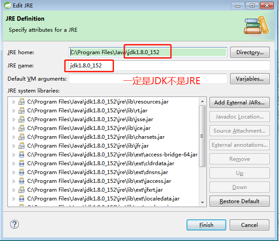279x241 pixels.
Task: Expand the charsets.jar library entry
Action: 14,137
